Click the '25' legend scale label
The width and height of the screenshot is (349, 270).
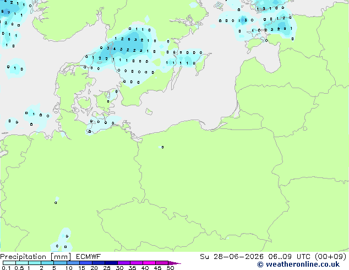[x=107, y=268]
